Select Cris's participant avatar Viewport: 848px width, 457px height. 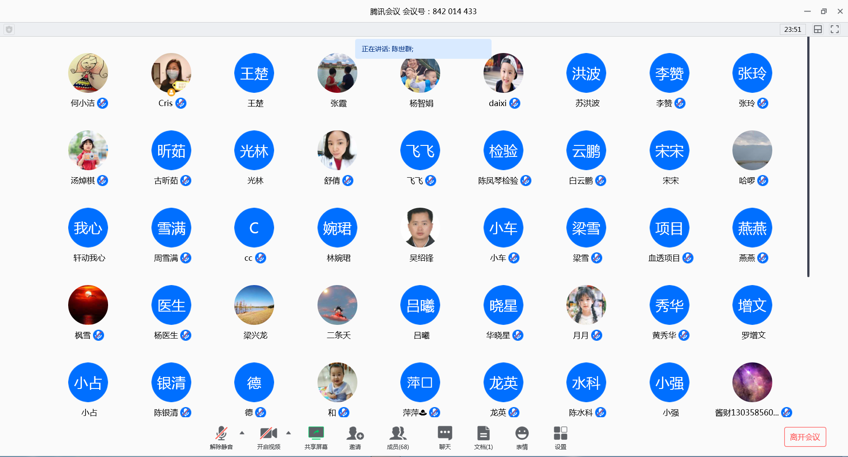tap(171, 73)
